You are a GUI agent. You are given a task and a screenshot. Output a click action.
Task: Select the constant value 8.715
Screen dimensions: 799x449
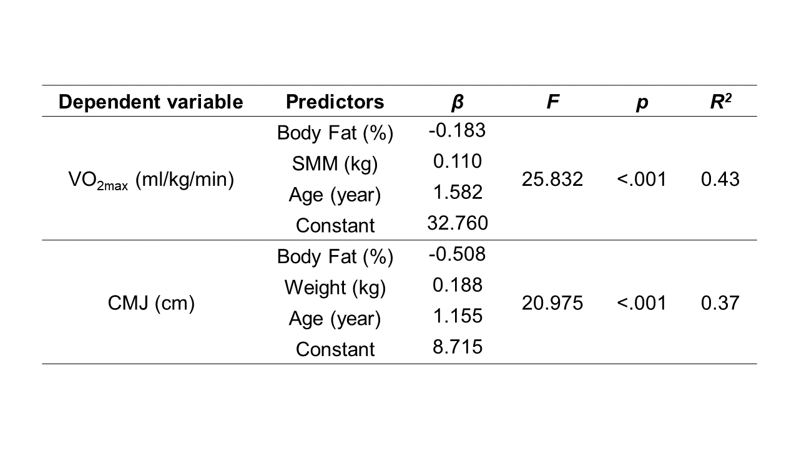(x=457, y=347)
